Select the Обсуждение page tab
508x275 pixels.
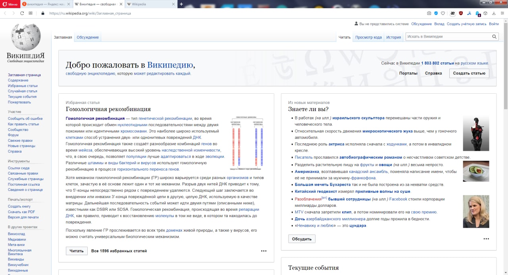click(88, 37)
